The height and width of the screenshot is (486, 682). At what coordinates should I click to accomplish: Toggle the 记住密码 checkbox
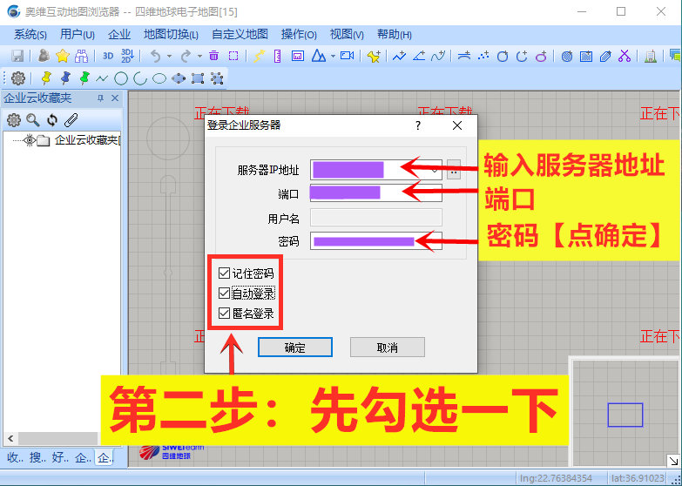[x=225, y=273]
